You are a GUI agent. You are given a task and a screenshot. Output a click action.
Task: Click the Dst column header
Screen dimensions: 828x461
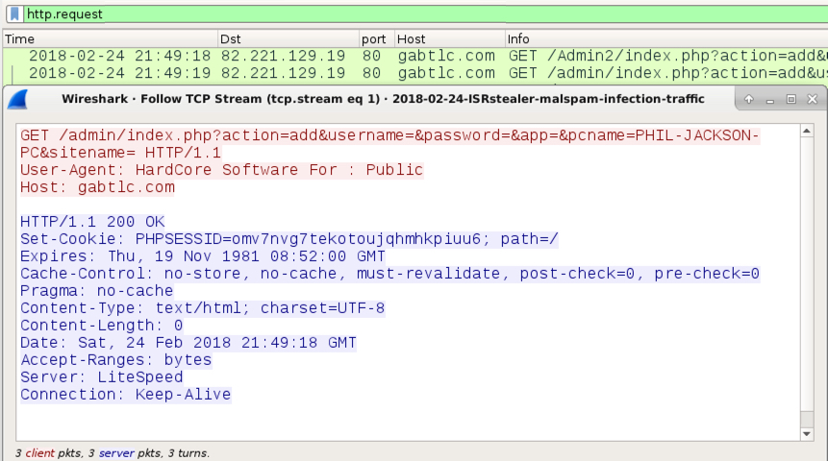click(x=288, y=39)
